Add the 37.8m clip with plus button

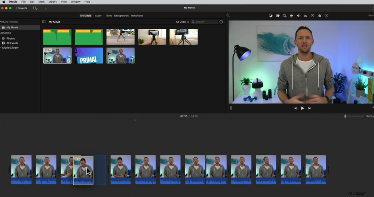69,61
